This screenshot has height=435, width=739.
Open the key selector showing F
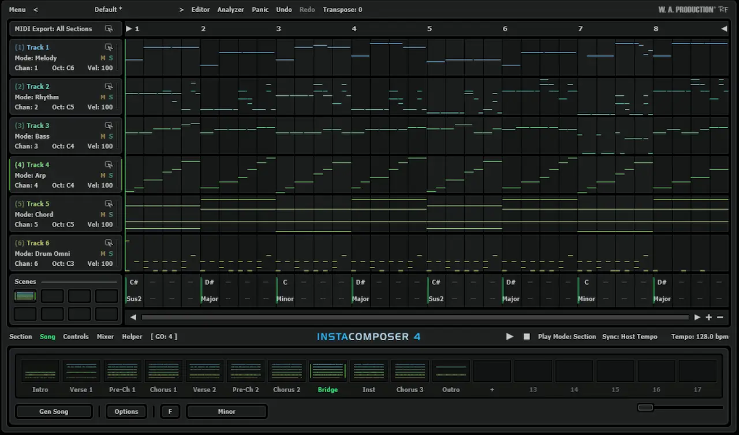tap(170, 411)
